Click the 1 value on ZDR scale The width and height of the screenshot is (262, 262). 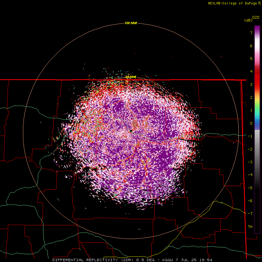coord(251,110)
